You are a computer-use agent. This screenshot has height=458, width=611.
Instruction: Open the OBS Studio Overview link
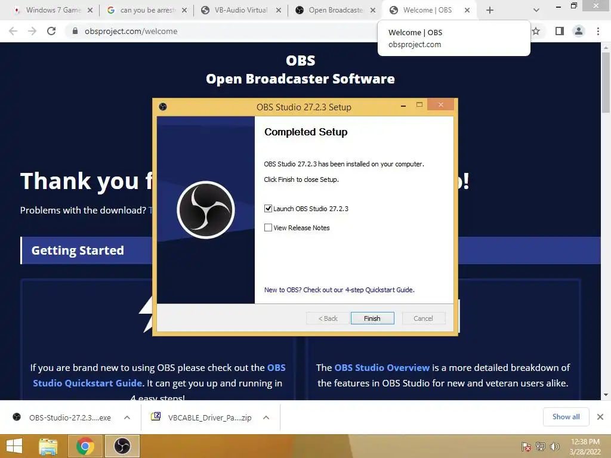pyautogui.click(x=382, y=367)
